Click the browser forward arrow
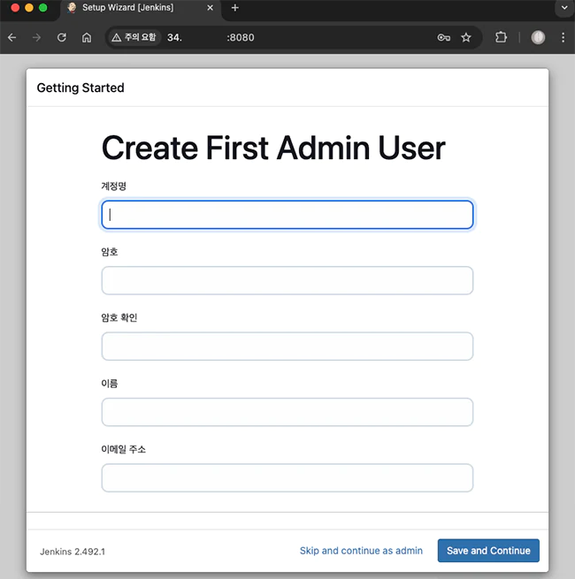 [x=36, y=37]
